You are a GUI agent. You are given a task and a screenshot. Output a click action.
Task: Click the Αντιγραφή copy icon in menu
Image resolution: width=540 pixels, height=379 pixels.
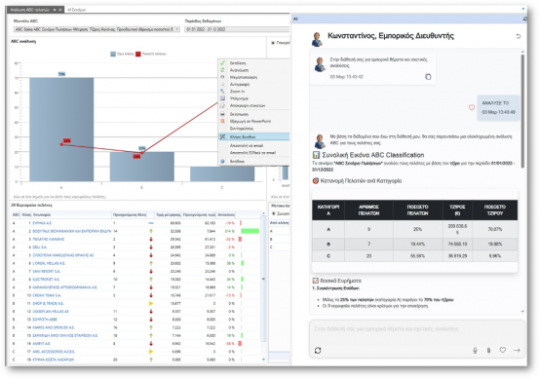pos(222,85)
